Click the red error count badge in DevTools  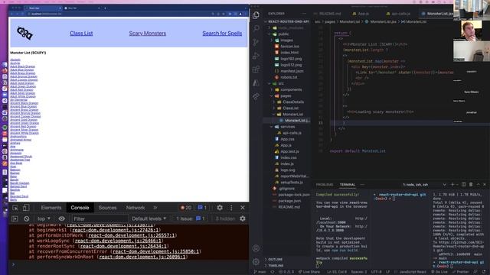pos(186,208)
